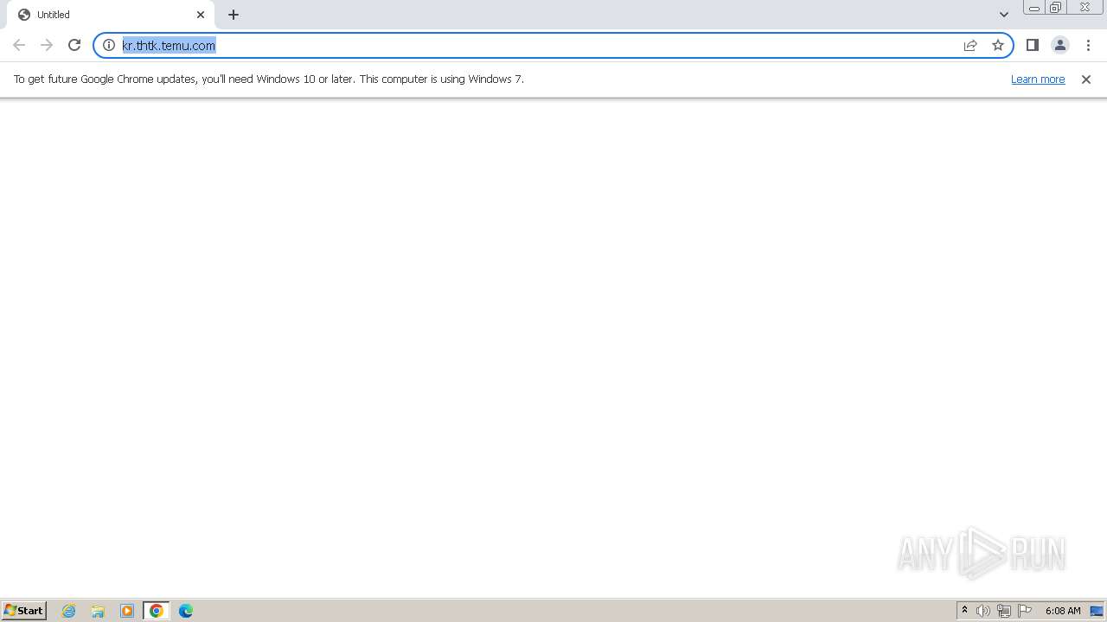Follow the Learn more link
The width and height of the screenshot is (1107, 622).
click(1038, 79)
